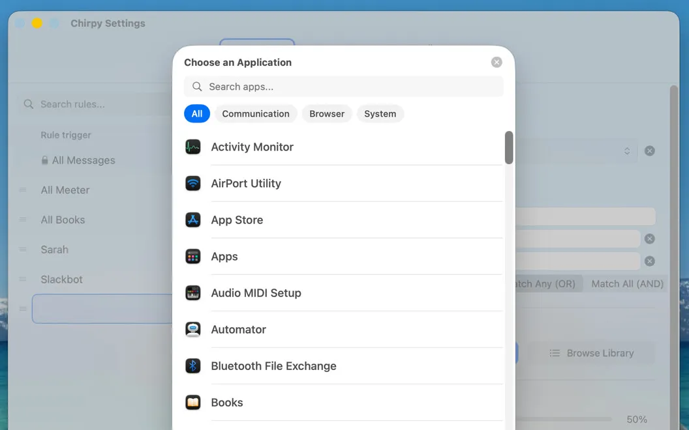Open the Browse Library button
Image resolution: width=689 pixels, height=430 pixels.
click(x=591, y=353)
